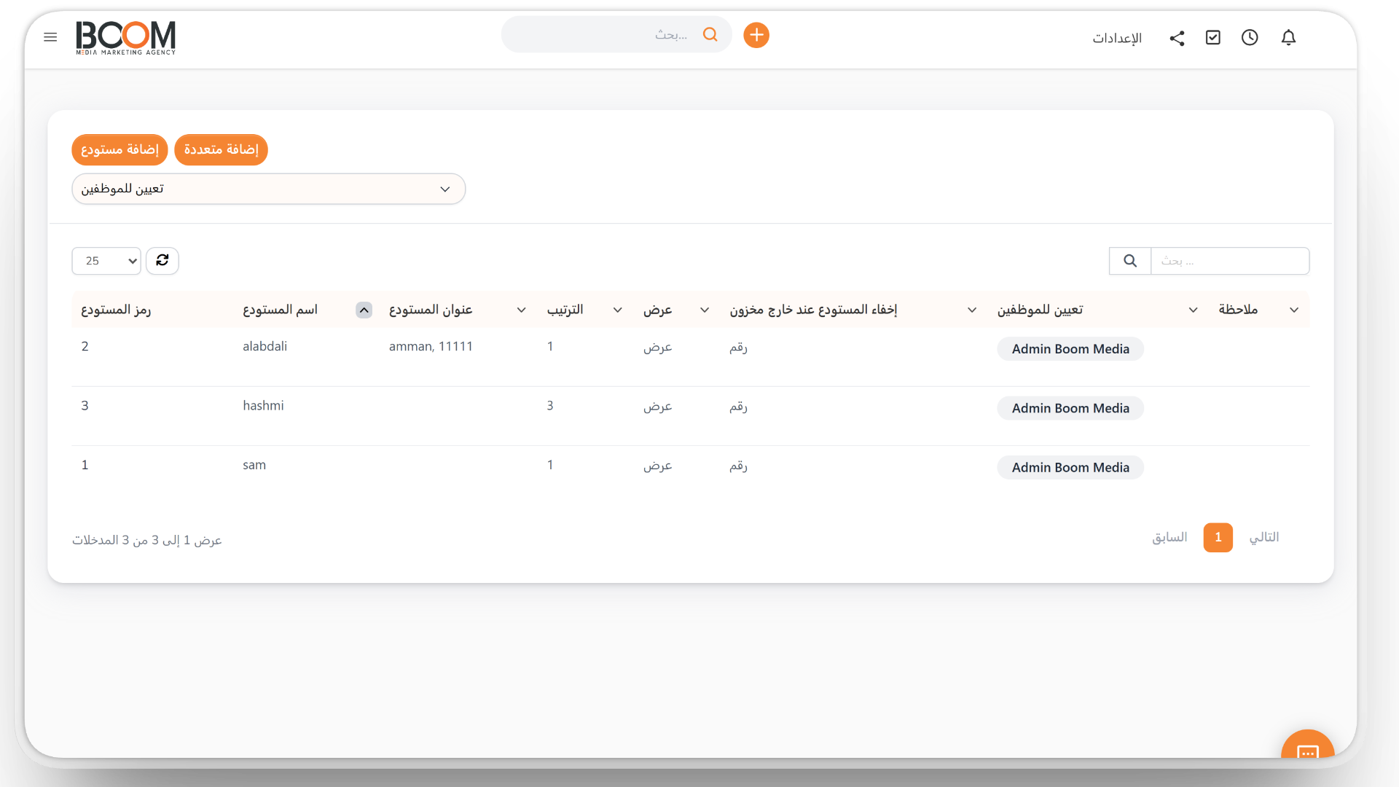Sort by إخفاء المستودع عند خارج مخزون chevron
The image size is (1399, 787).
point(972,310)
